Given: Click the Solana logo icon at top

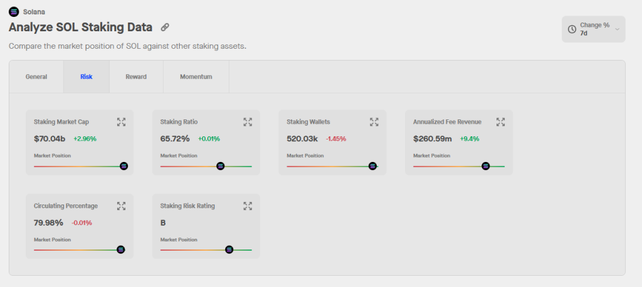Looking at the screenshot, I should point(14,12).
